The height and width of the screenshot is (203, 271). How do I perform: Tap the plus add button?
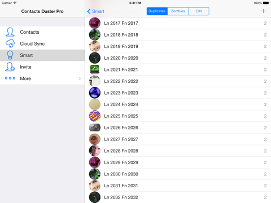pyautogui.click(x=263, y=11)
